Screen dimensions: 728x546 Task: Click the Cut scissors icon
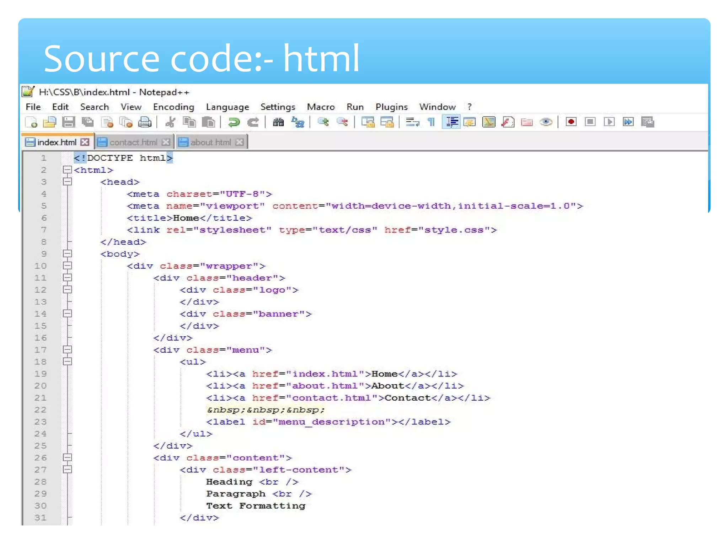[x=170, y=122]
